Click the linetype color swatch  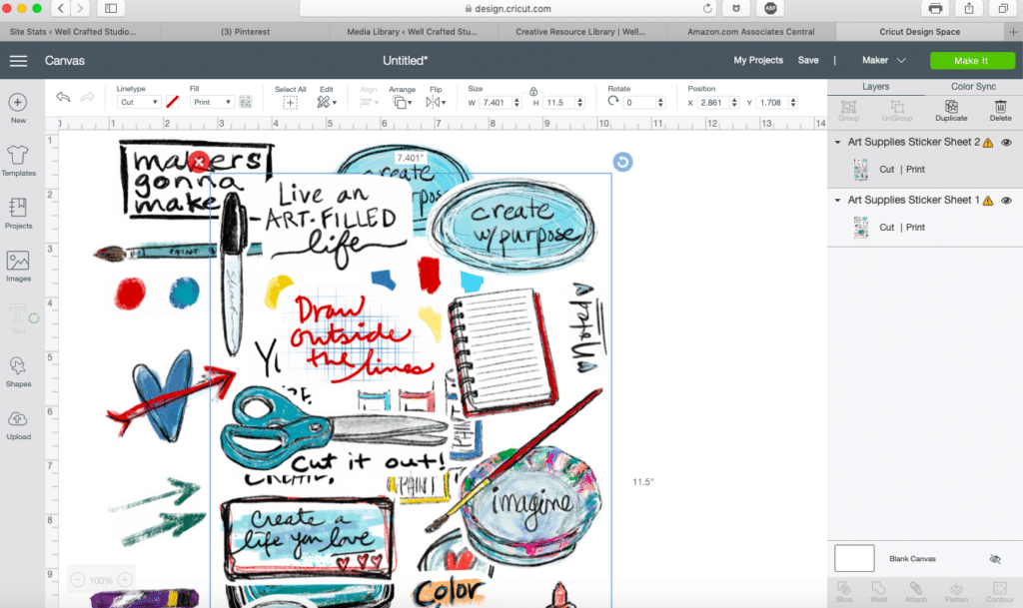point(172,102)
